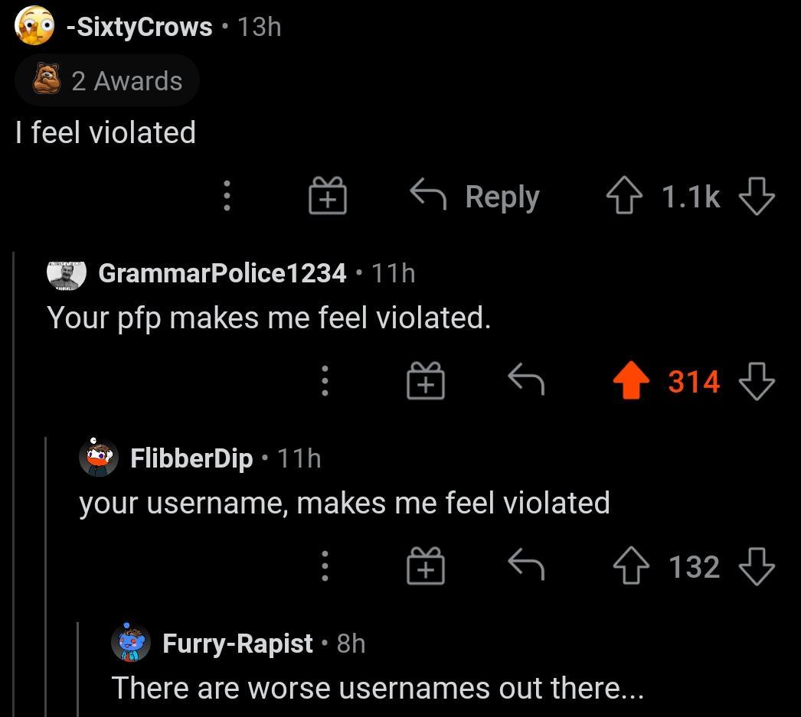Open -SixtyCrows profile avatar
The image size is (801, 717).
(x=34, y=26)
